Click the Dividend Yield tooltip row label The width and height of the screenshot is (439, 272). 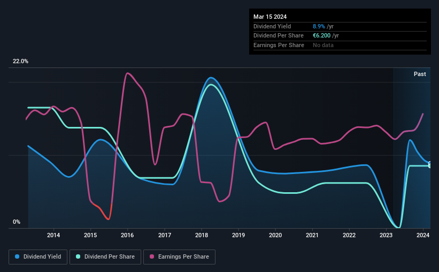pyautogui.click(x=272, y=26)
